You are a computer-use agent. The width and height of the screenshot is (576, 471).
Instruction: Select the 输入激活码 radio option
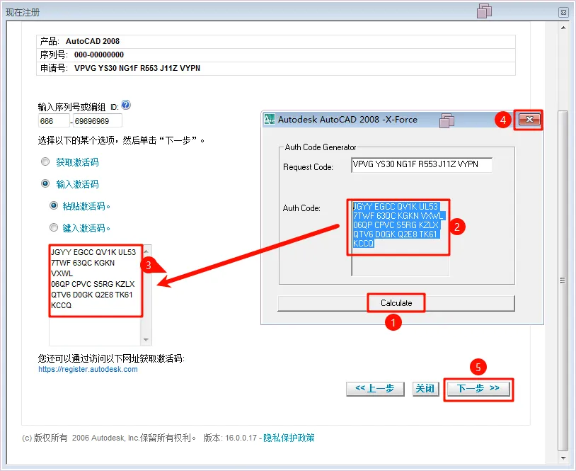(x=45, y=183)
